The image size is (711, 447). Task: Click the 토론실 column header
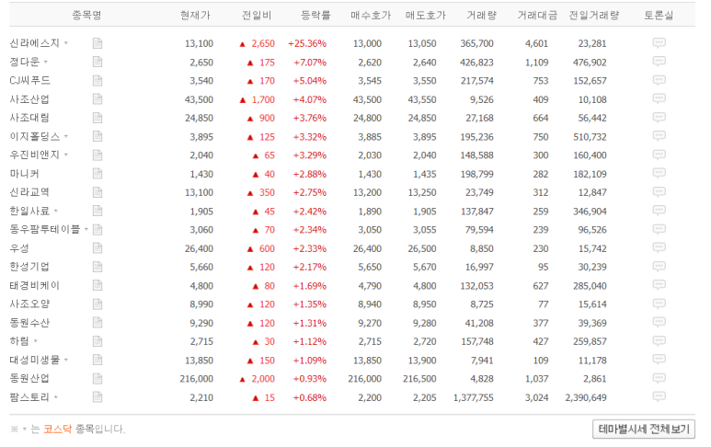659,16
